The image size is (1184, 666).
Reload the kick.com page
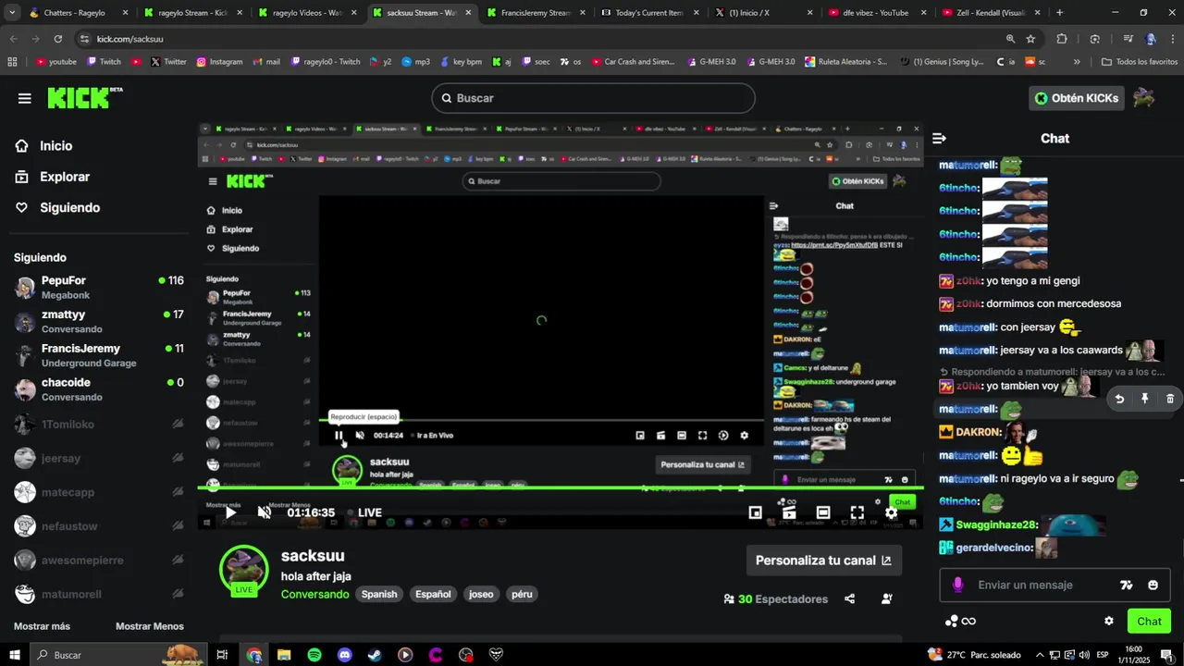pos(57,39)
